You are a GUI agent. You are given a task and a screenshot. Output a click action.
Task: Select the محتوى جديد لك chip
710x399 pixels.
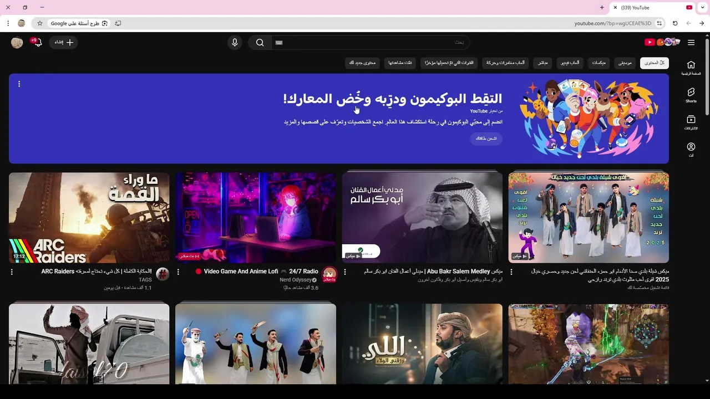pyautogui.click(x=363, y=63)
